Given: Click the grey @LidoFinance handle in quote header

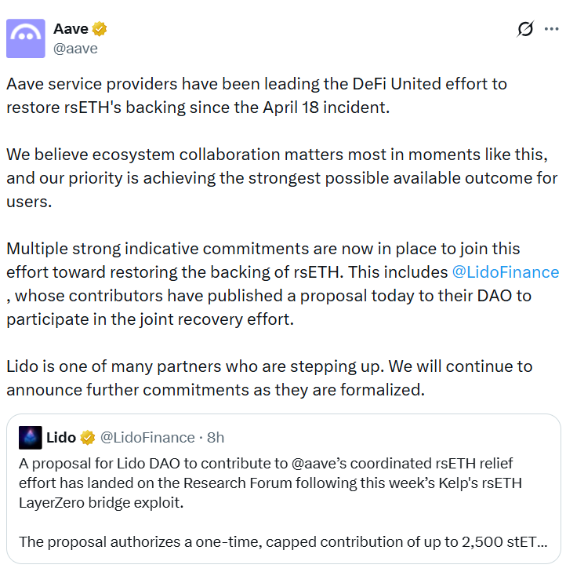Looking at the screenshot, I should coord(147,437).
